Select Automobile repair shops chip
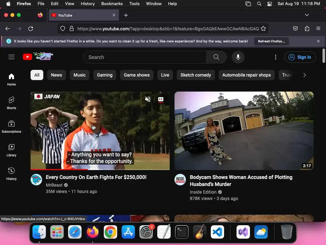 point(246,75)
